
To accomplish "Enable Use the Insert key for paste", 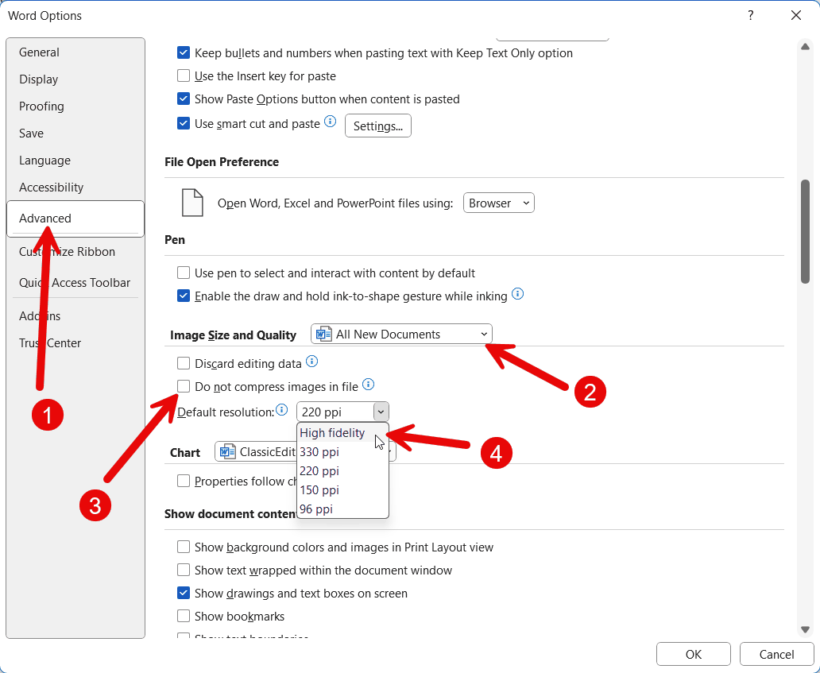I will tap(183, 75).
